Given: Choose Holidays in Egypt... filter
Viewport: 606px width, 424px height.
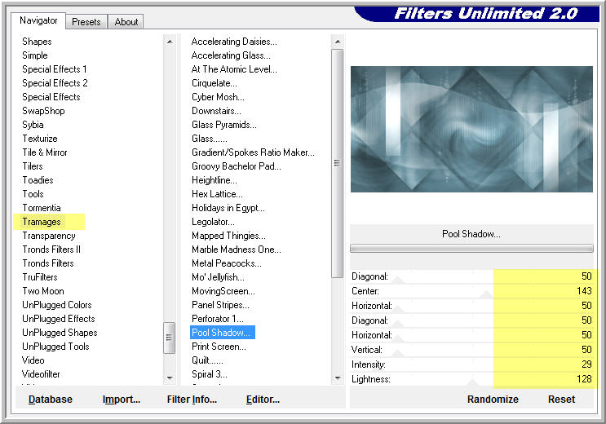Looking at the screenshot, I should (x=228, y=208).
